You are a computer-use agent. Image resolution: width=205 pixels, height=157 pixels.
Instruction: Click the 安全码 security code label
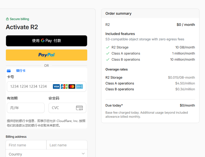(x=54, y=98)
